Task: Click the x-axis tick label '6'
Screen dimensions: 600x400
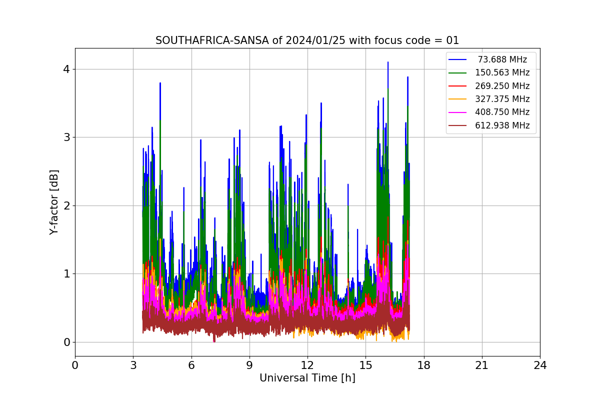Action: click(191, 365)
